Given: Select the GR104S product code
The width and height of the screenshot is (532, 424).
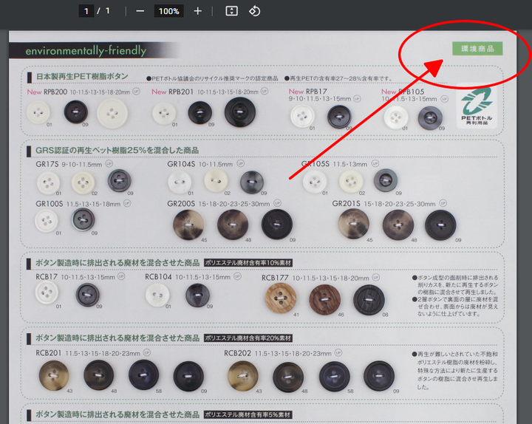Looking at the screenshot, I should coord(181,164).
